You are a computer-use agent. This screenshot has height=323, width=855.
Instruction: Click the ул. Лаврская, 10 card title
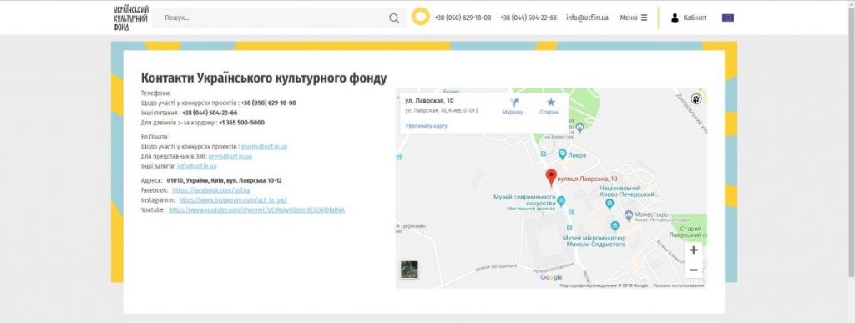tap(430, 101)
